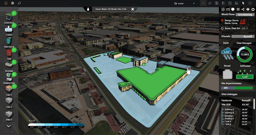The height and width of the screenshot is (135, 256).
Task: Select the Cistern tool
Action: (x=9, y=29)
